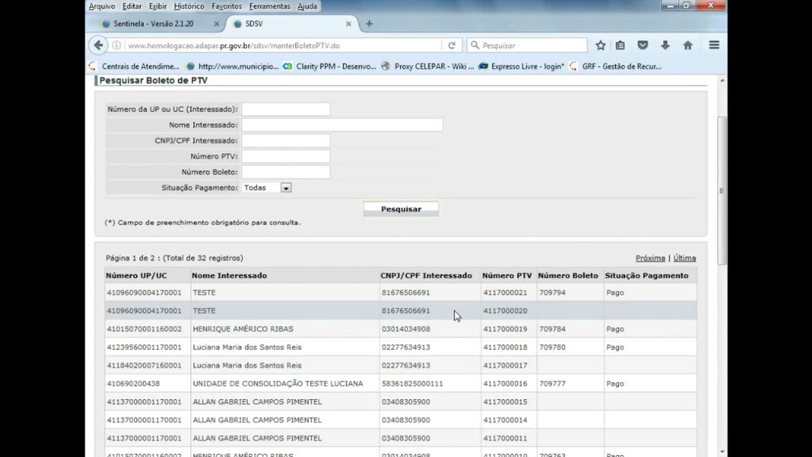Viewport: 812px width, 457px height.
Task: Click the scrollbar up arrow
Action: [x=722, y=81]
